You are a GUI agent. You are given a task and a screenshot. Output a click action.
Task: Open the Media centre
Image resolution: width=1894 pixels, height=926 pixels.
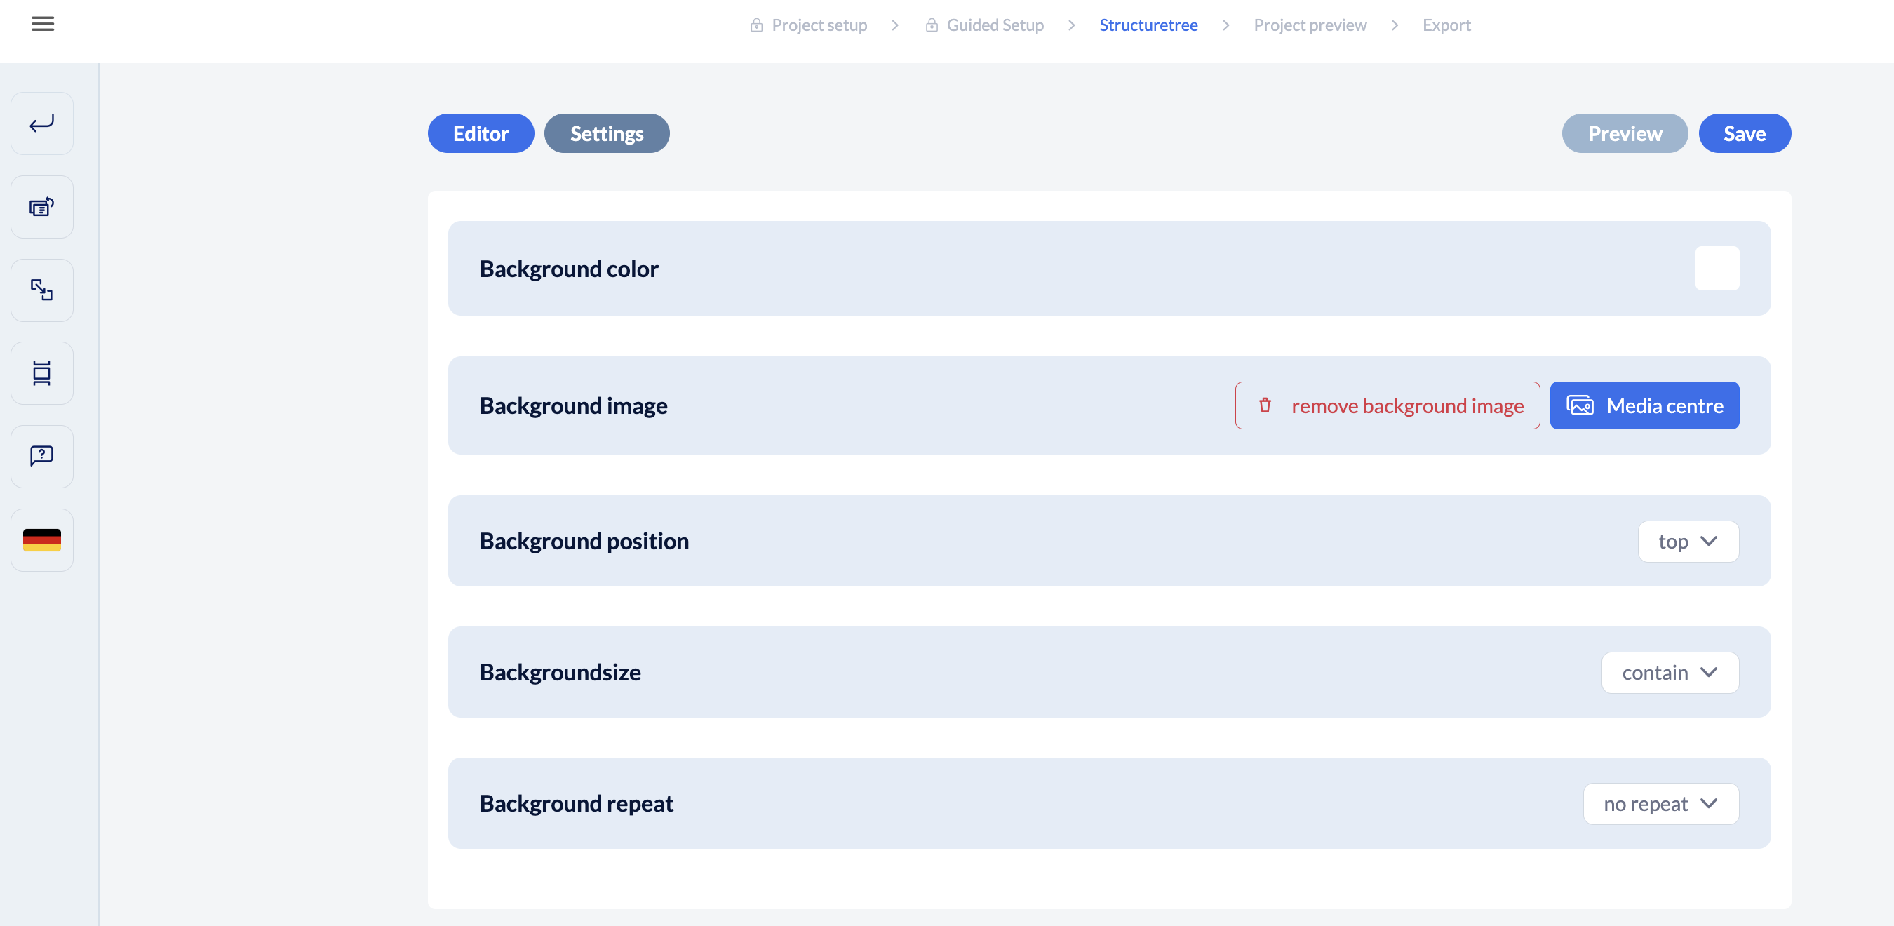[x=1644, y=405]
